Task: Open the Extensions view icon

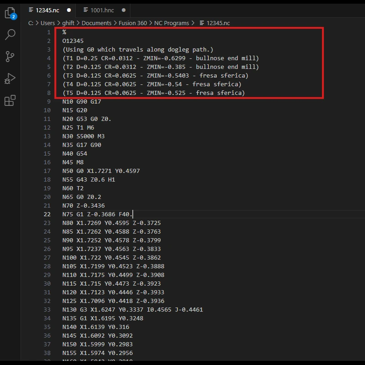Action: click(x=10, y=101)
